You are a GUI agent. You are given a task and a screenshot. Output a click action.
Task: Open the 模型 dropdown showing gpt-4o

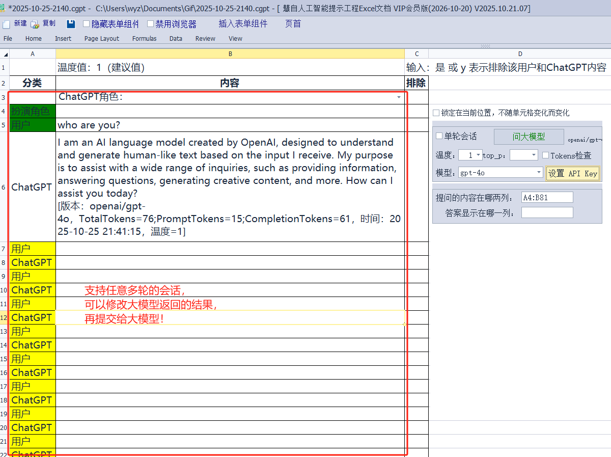[x=539, y=173]
